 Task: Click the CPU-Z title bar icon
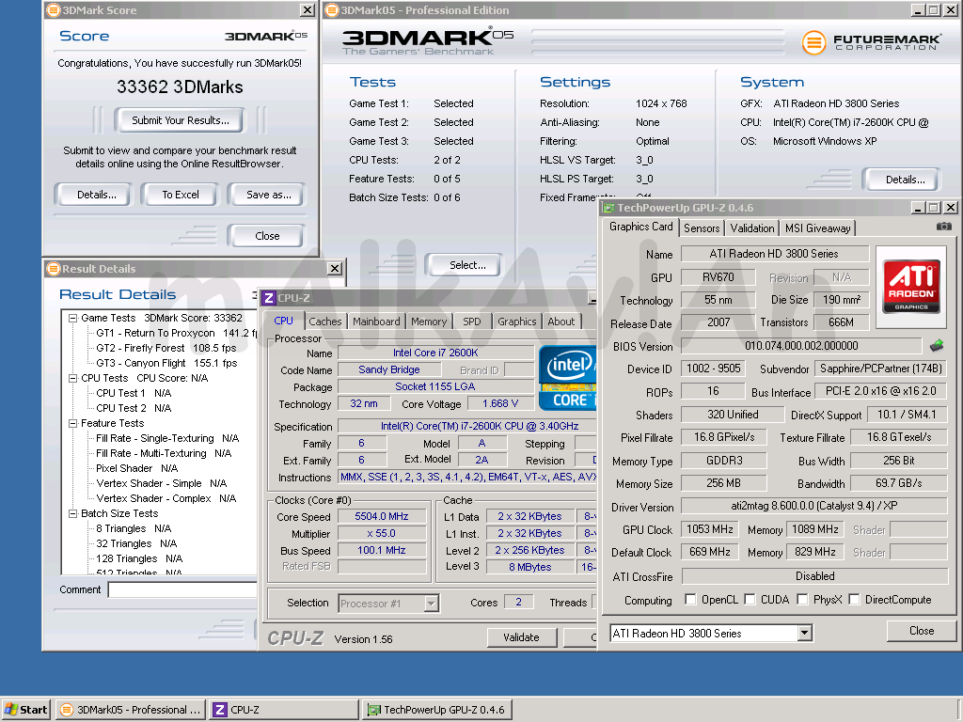point(268,298)
